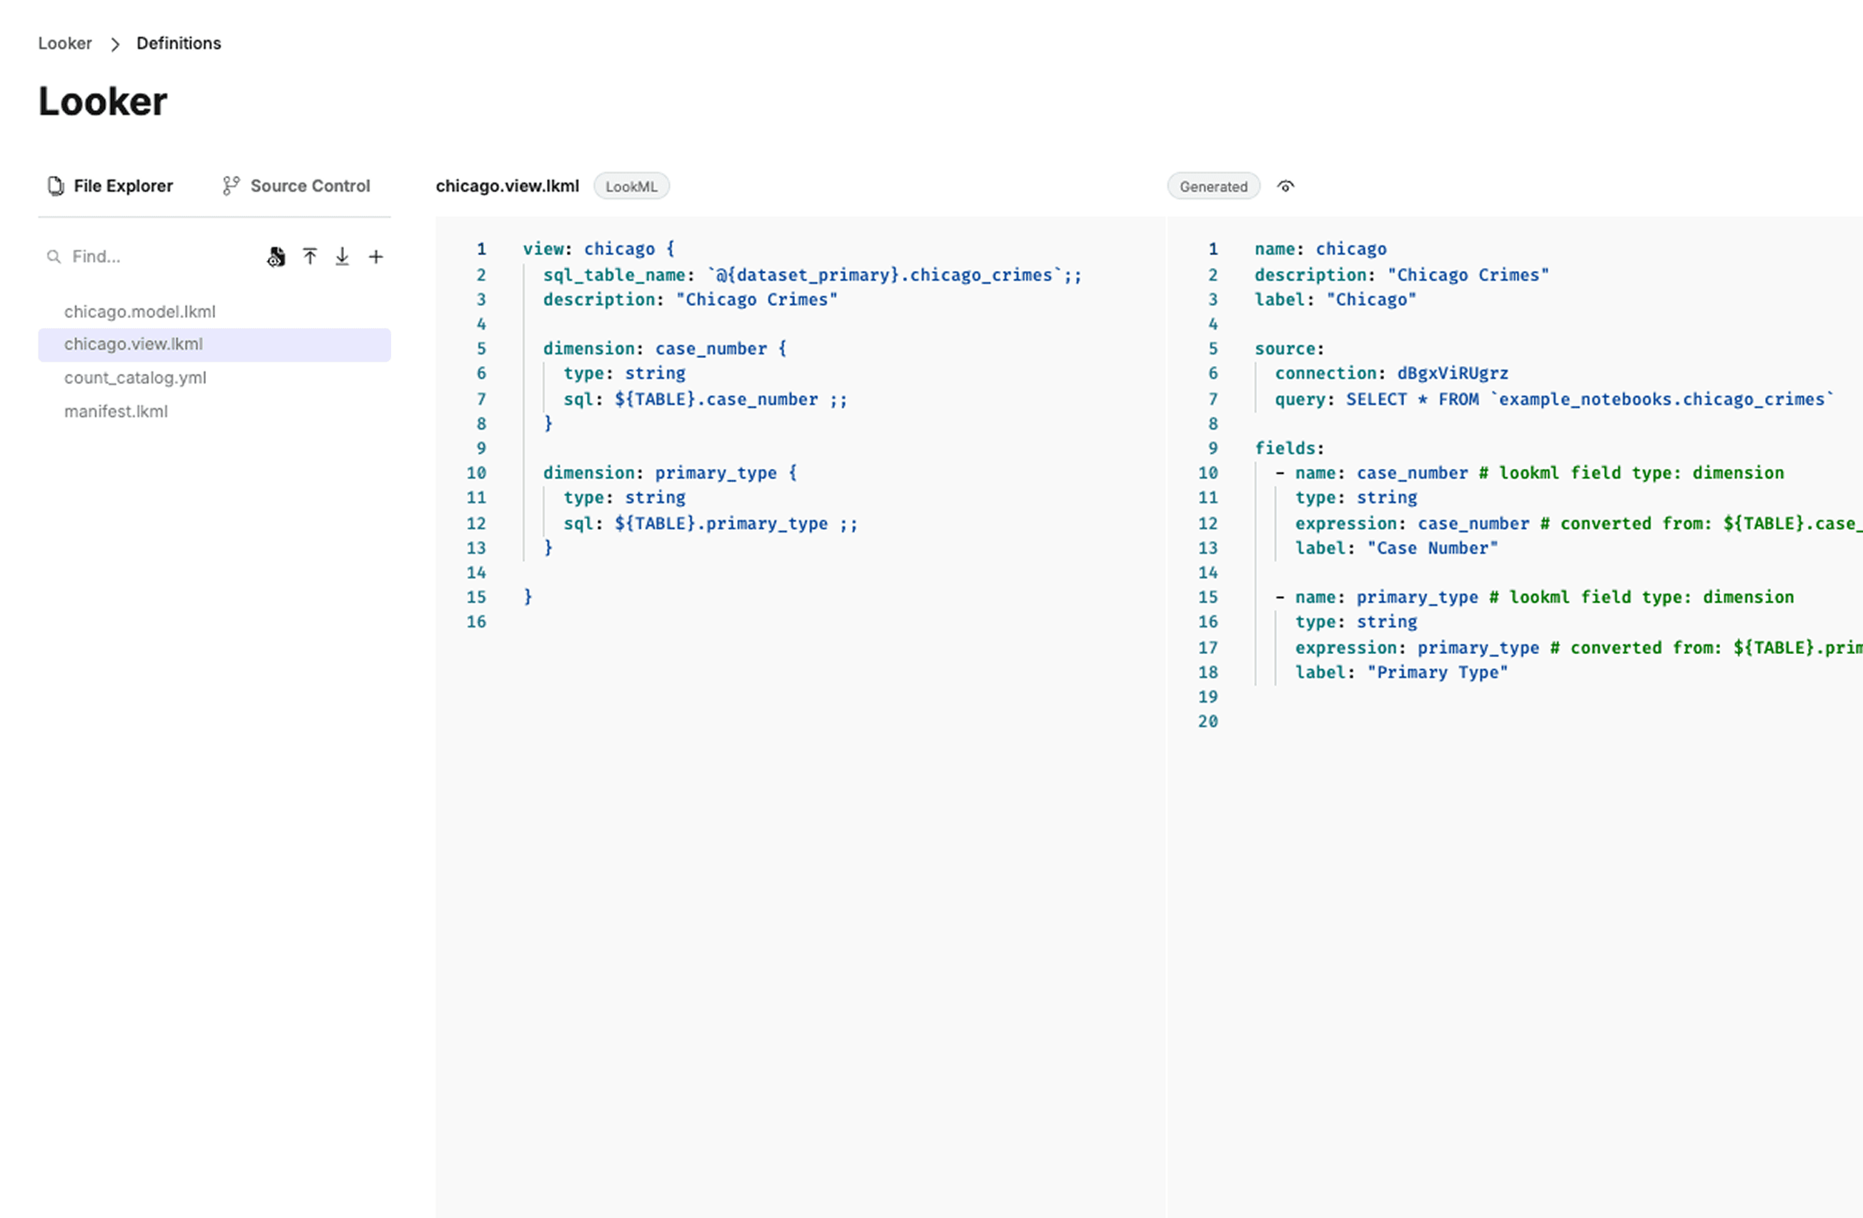Click the upload files icon

click(310, 257)
